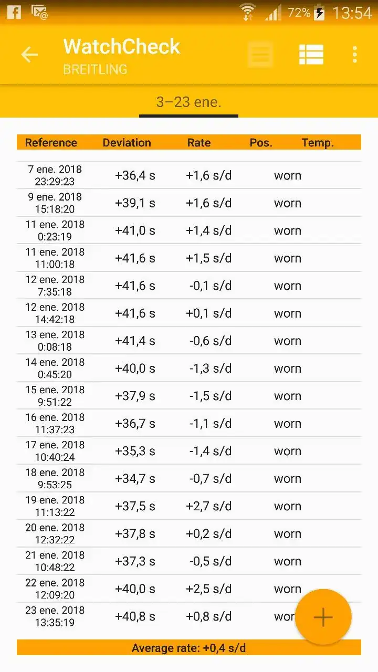Tap the Rate column header
The height and width of the screenshot is (672, 378).
[199, 142]
